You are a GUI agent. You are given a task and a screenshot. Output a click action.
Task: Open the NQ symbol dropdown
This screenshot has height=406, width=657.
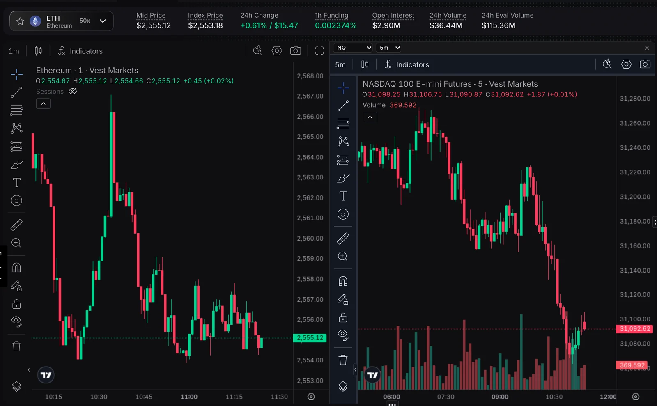[353, 48]
